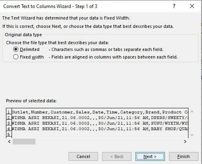Image resolution: width=202 pixels, height=164 pixels.
Task: Click preview row 3 containing SUSU/WYETH
Action: tap(100, 123)
